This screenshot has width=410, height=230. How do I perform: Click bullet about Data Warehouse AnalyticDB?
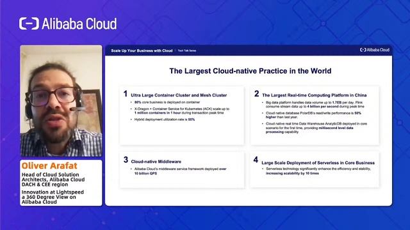coord(316,128)
